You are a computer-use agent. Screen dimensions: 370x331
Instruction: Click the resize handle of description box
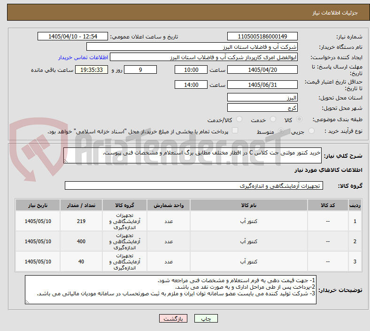tap(66, 161)
